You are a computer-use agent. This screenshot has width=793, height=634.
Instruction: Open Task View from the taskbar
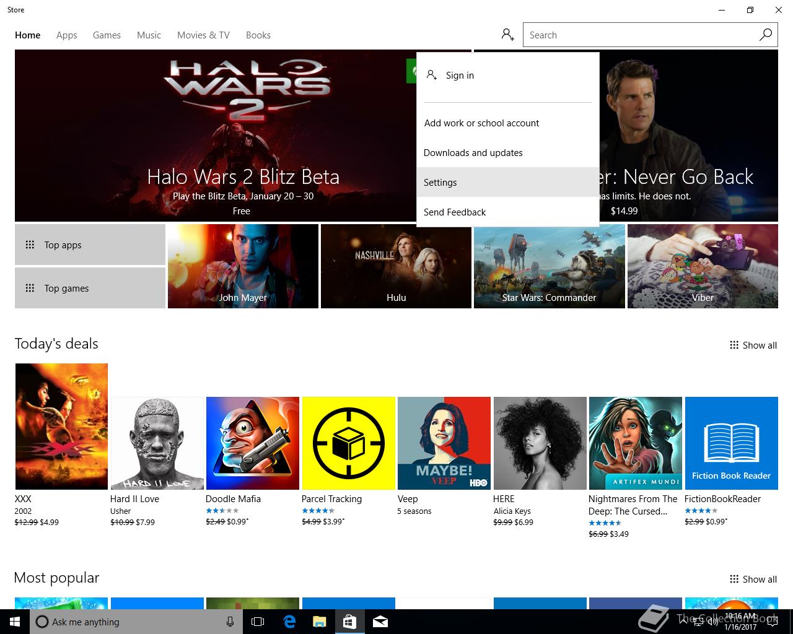click(258, 622)
